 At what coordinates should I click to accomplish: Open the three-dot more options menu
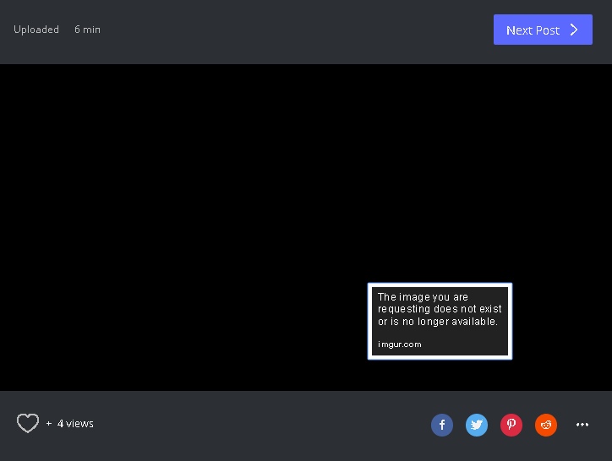pyautogui.click(x=582, y=425)
